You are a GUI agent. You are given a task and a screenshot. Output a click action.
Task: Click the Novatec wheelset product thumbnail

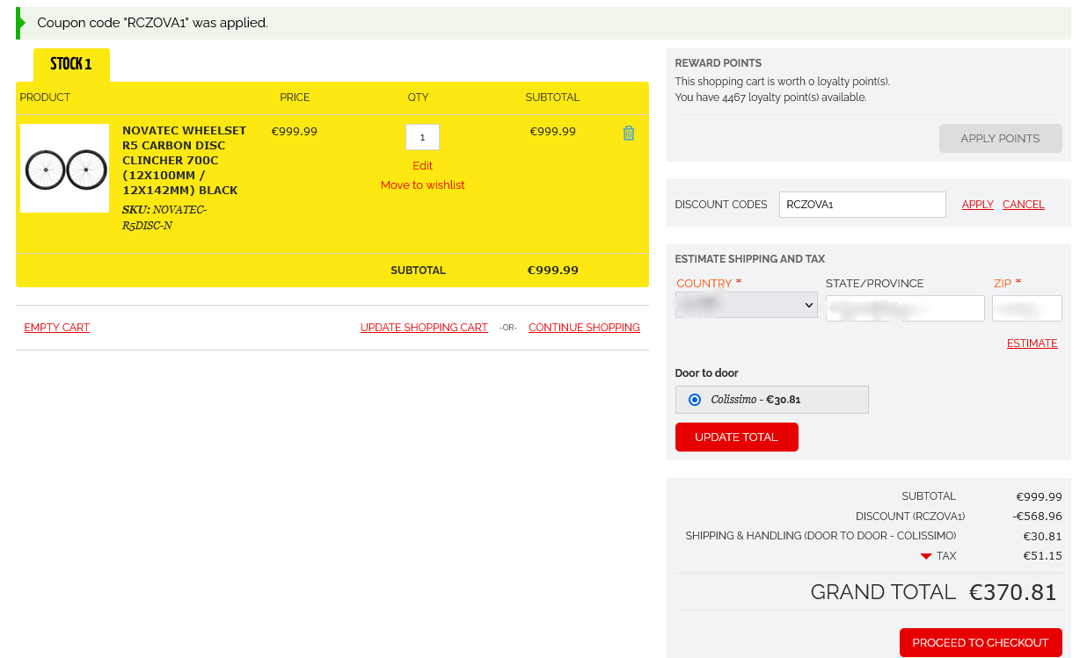coord(65,169)
